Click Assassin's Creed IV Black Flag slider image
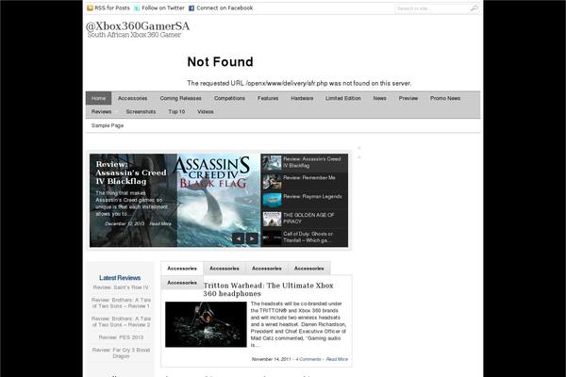This screenshot has height=377, width=566. [219, 200]
